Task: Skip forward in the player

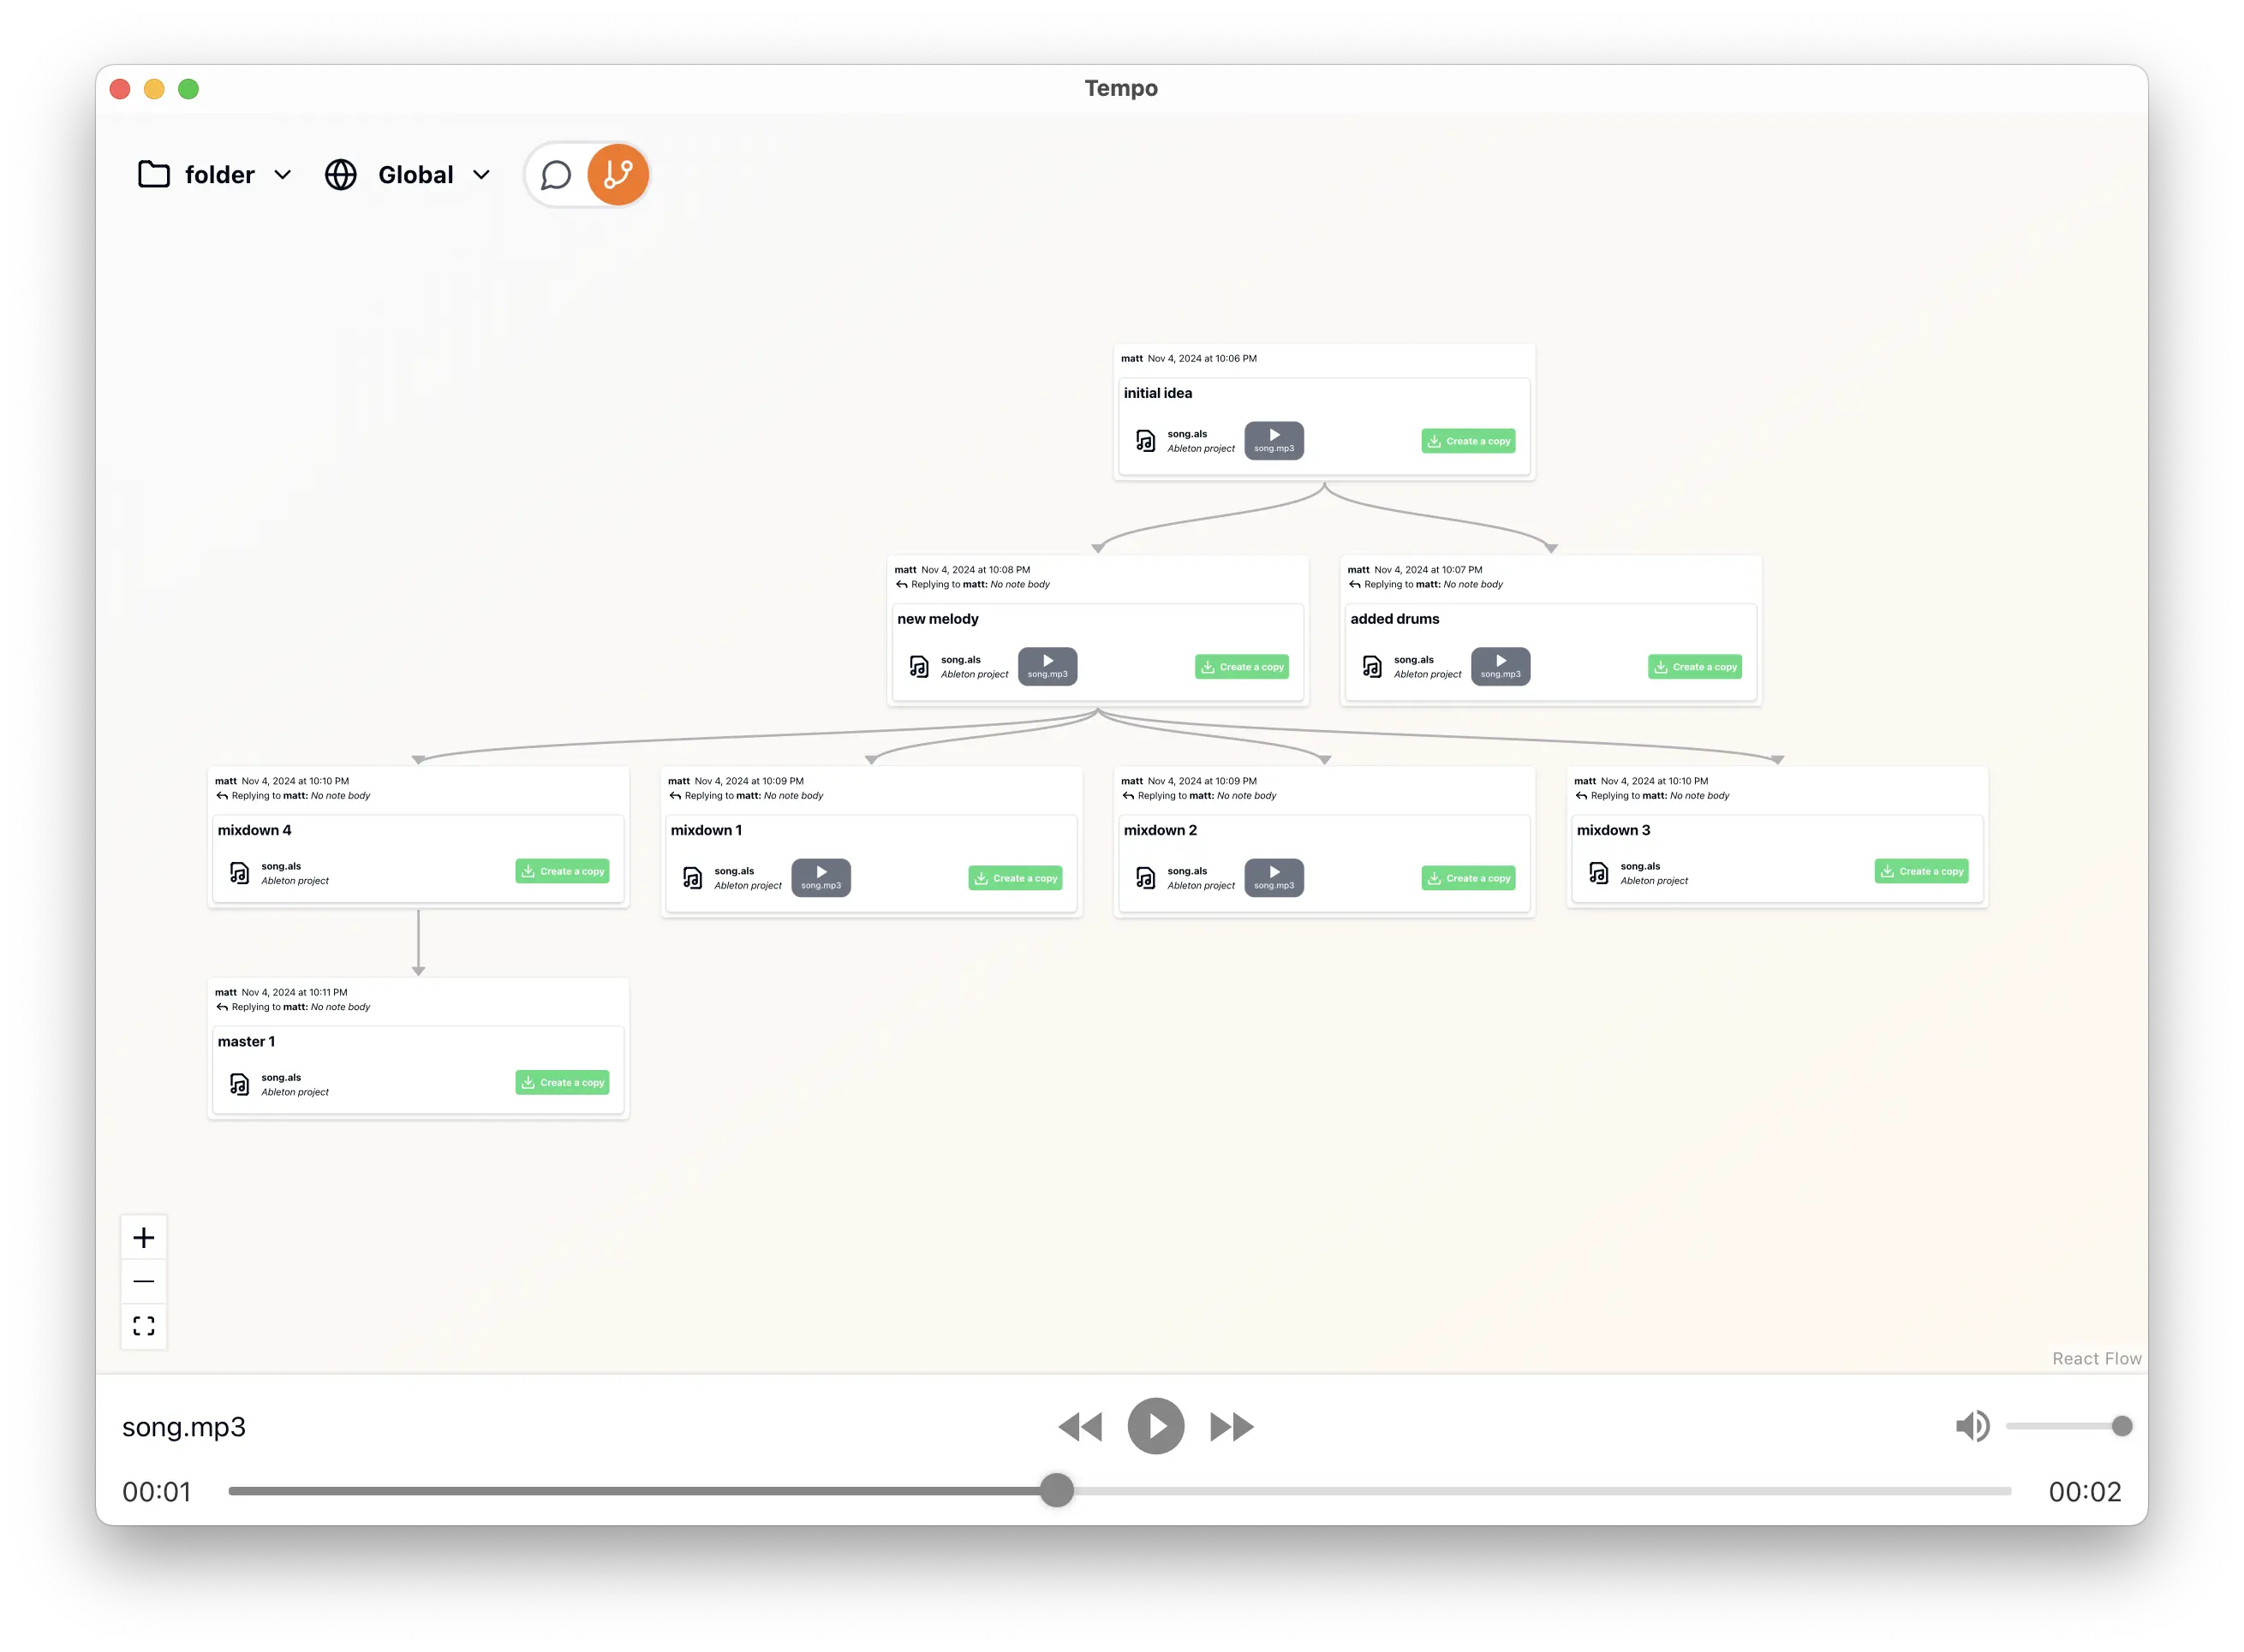Action: coord(1232,1426)
